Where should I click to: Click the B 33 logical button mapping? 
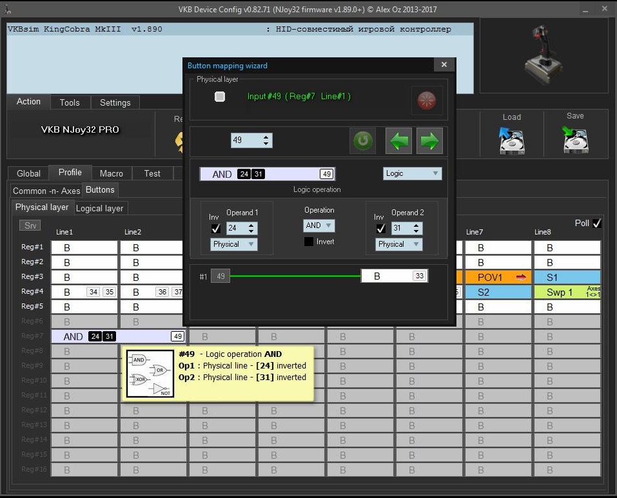click(395, 276)
